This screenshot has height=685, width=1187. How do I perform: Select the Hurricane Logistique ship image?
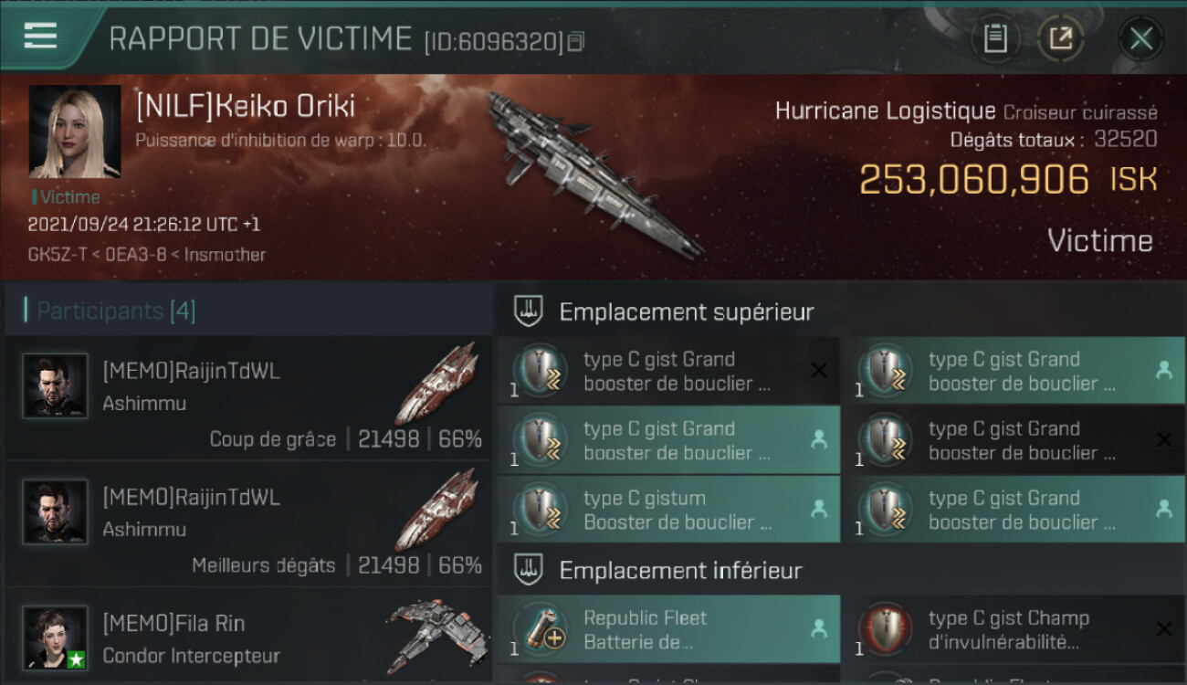coord(593,174)
